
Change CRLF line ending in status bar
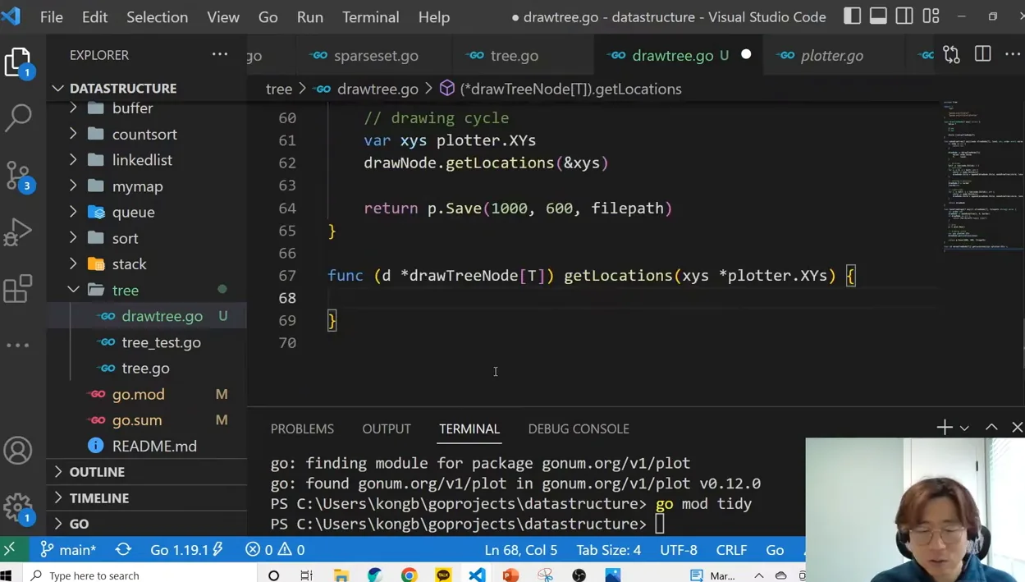(x=731, y=550)
